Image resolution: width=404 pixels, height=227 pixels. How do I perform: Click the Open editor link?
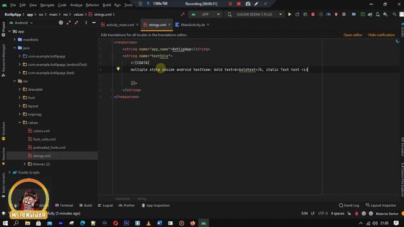pyautogui.click(x=353, y=35)
